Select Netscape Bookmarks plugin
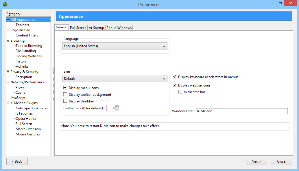The height and width of the screenshot is (171, 299). tap(32, 108)
